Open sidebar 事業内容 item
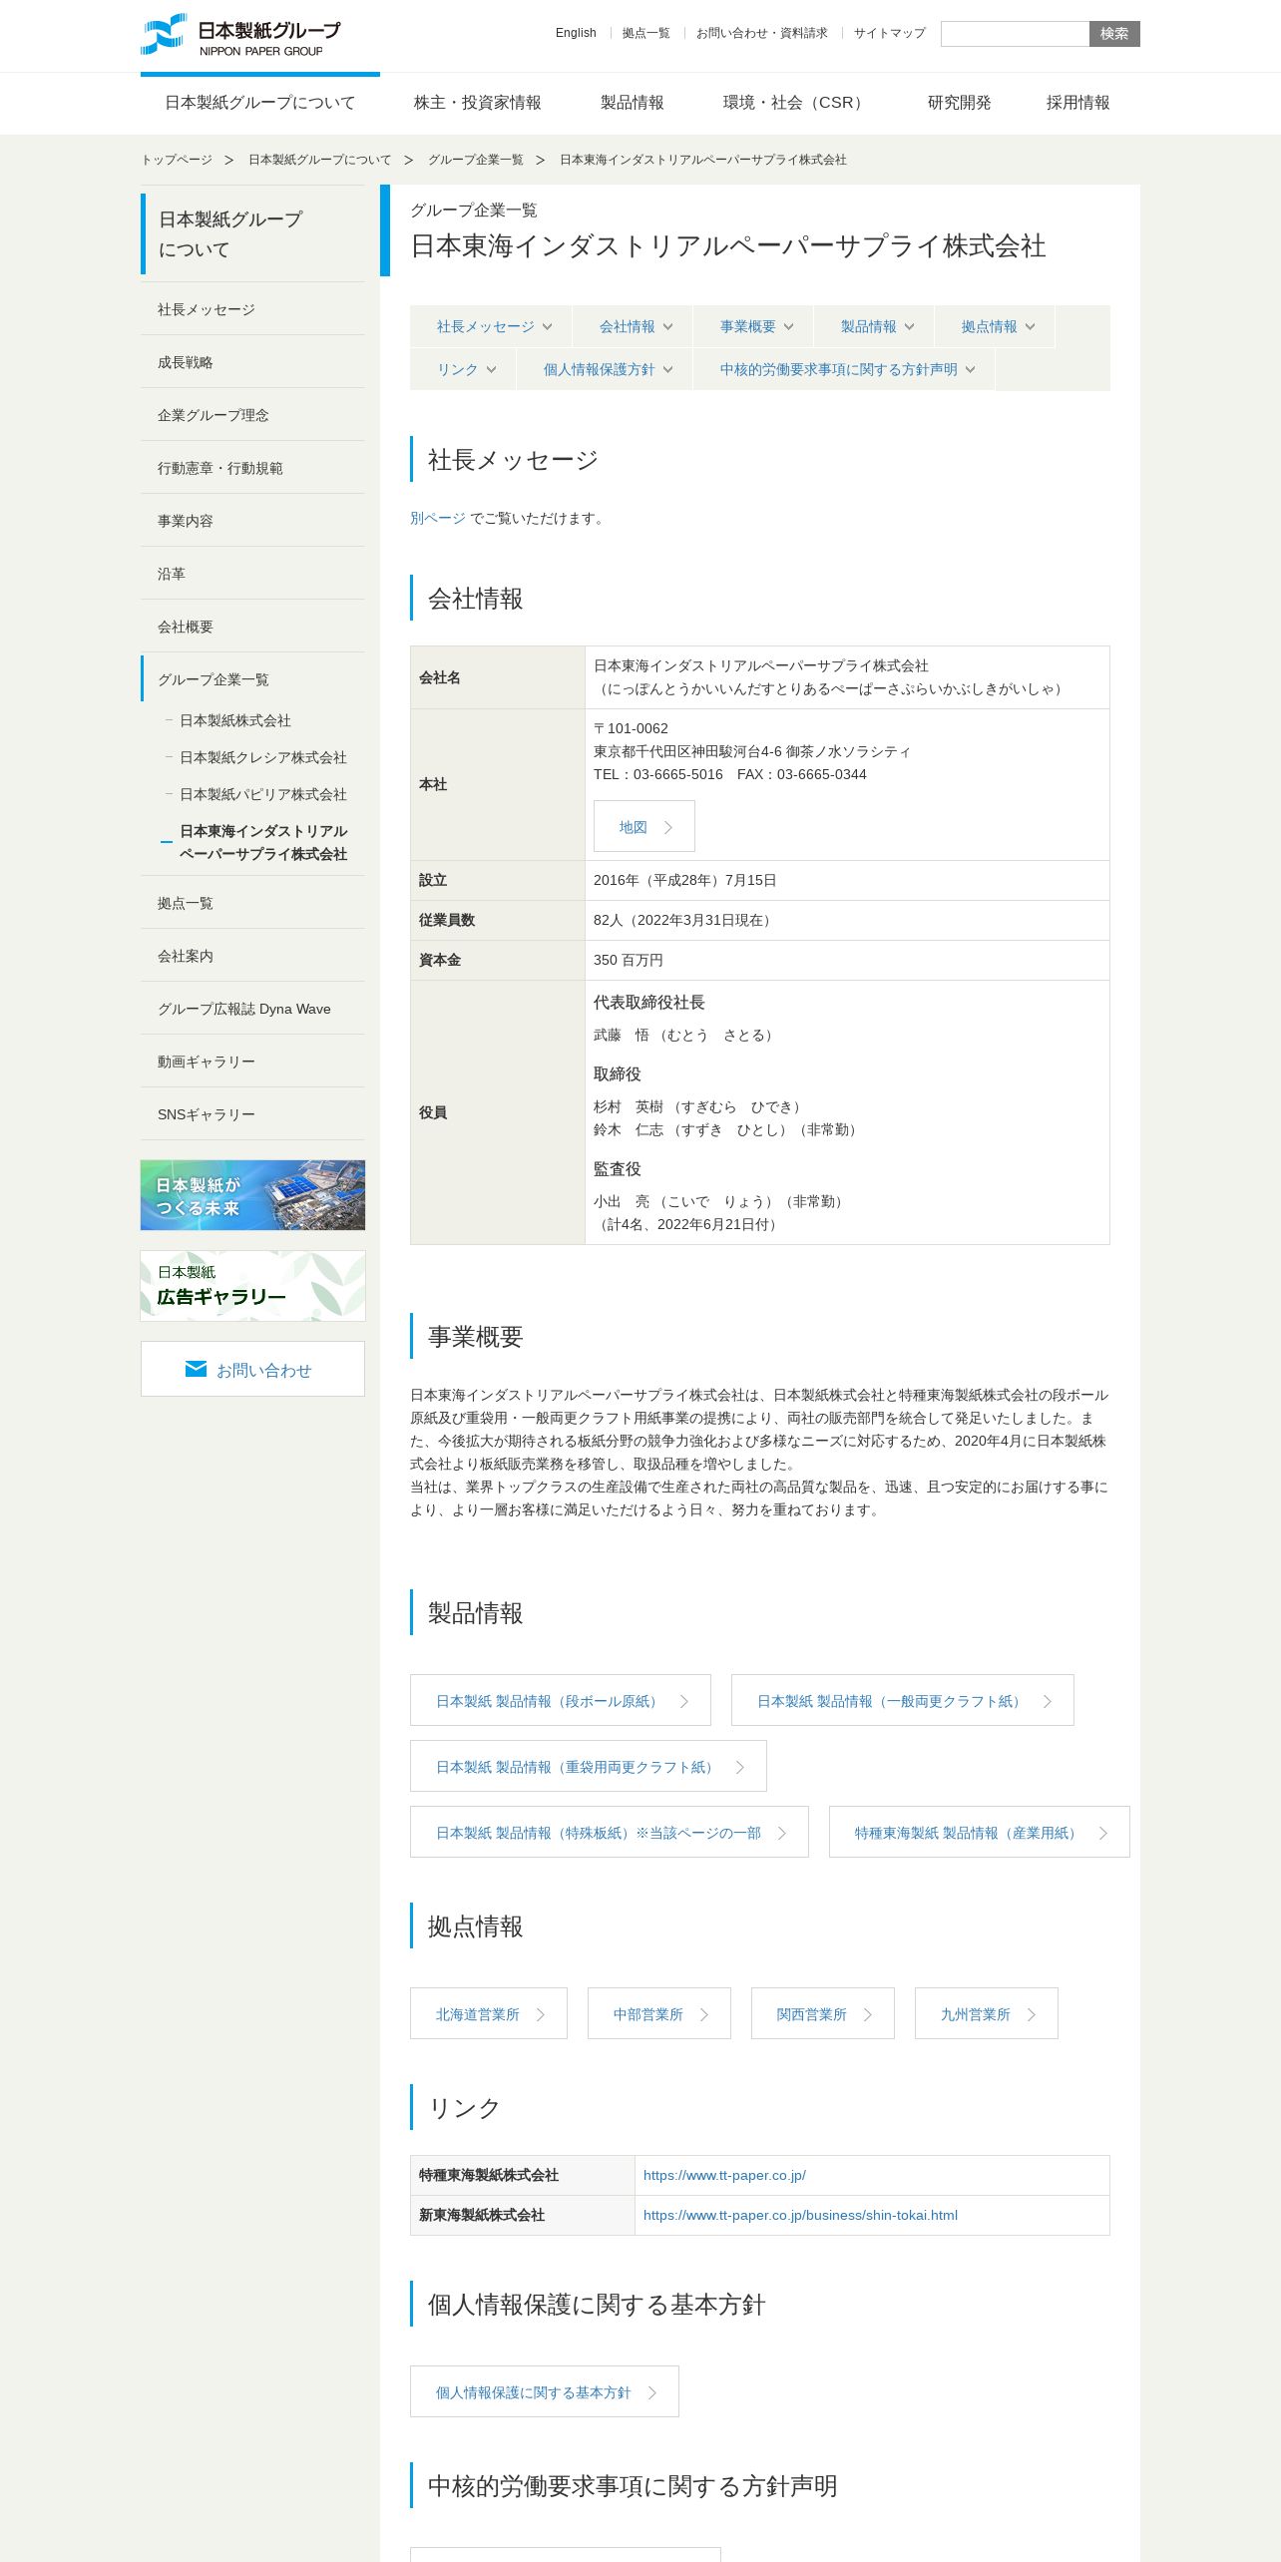Screen dimensions: 1281x2562 tap(252, 521)
